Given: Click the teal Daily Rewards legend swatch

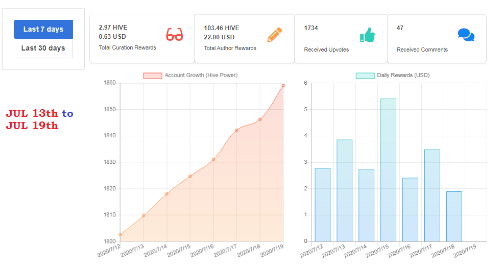Looking at the screenshot, I should pos(365,76).
